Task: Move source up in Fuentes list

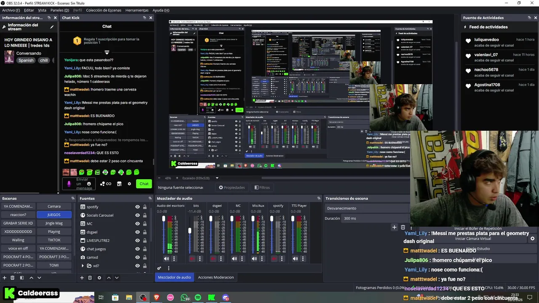Action: click(109, 278)
